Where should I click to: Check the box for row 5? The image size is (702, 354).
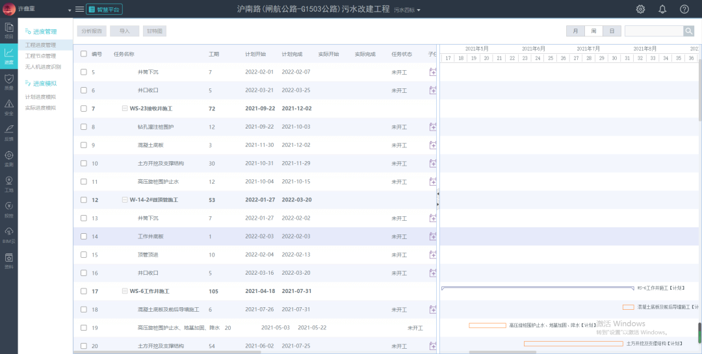(x=84, y=72)
